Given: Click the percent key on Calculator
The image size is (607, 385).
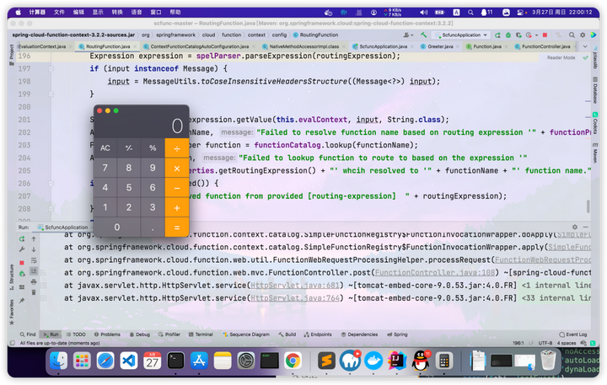Looking at the screenshot, I should tap(153, 147).
